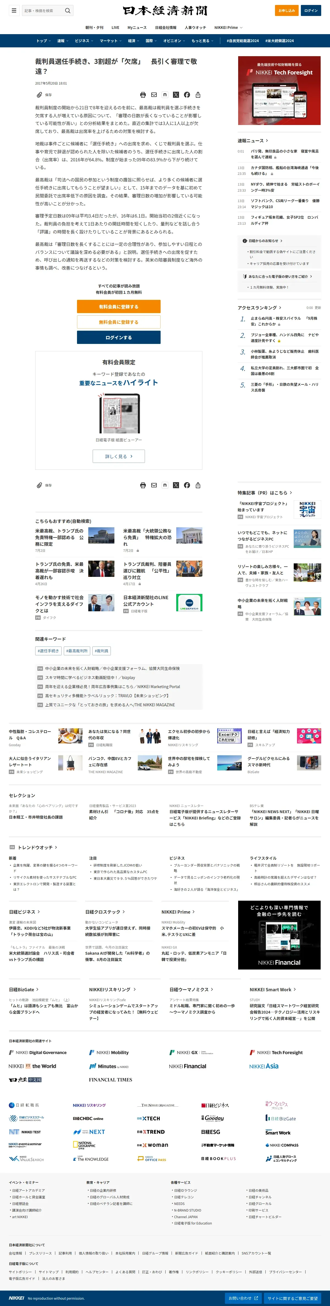Click 有料会員に登録する button
330x1306 pixels.
(x=119, y=306)
